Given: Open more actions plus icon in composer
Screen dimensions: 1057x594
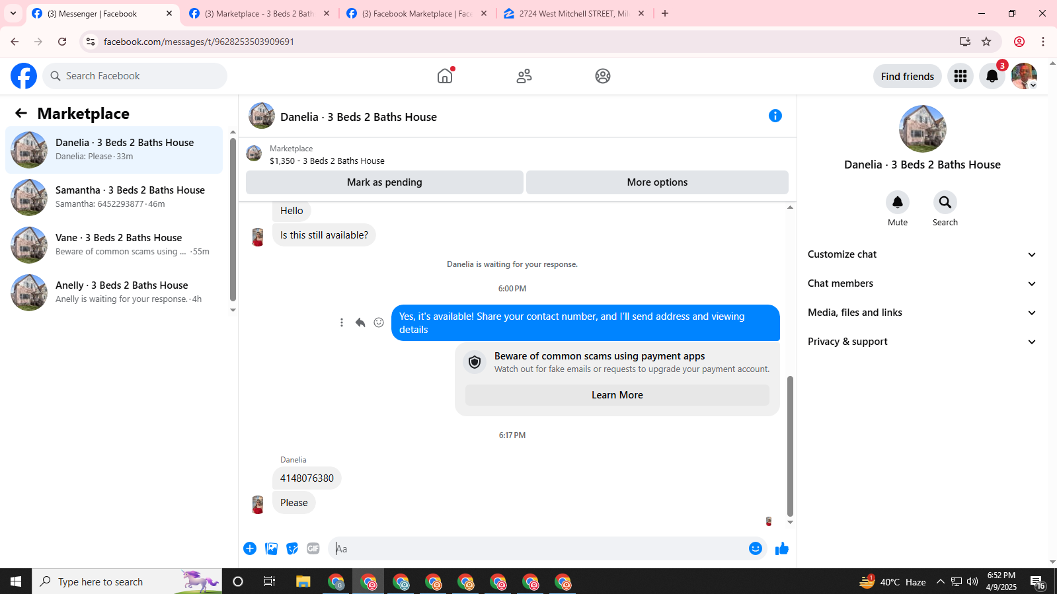Looking at the screenshot, I should pyautogui.click(x=250, y=548).
